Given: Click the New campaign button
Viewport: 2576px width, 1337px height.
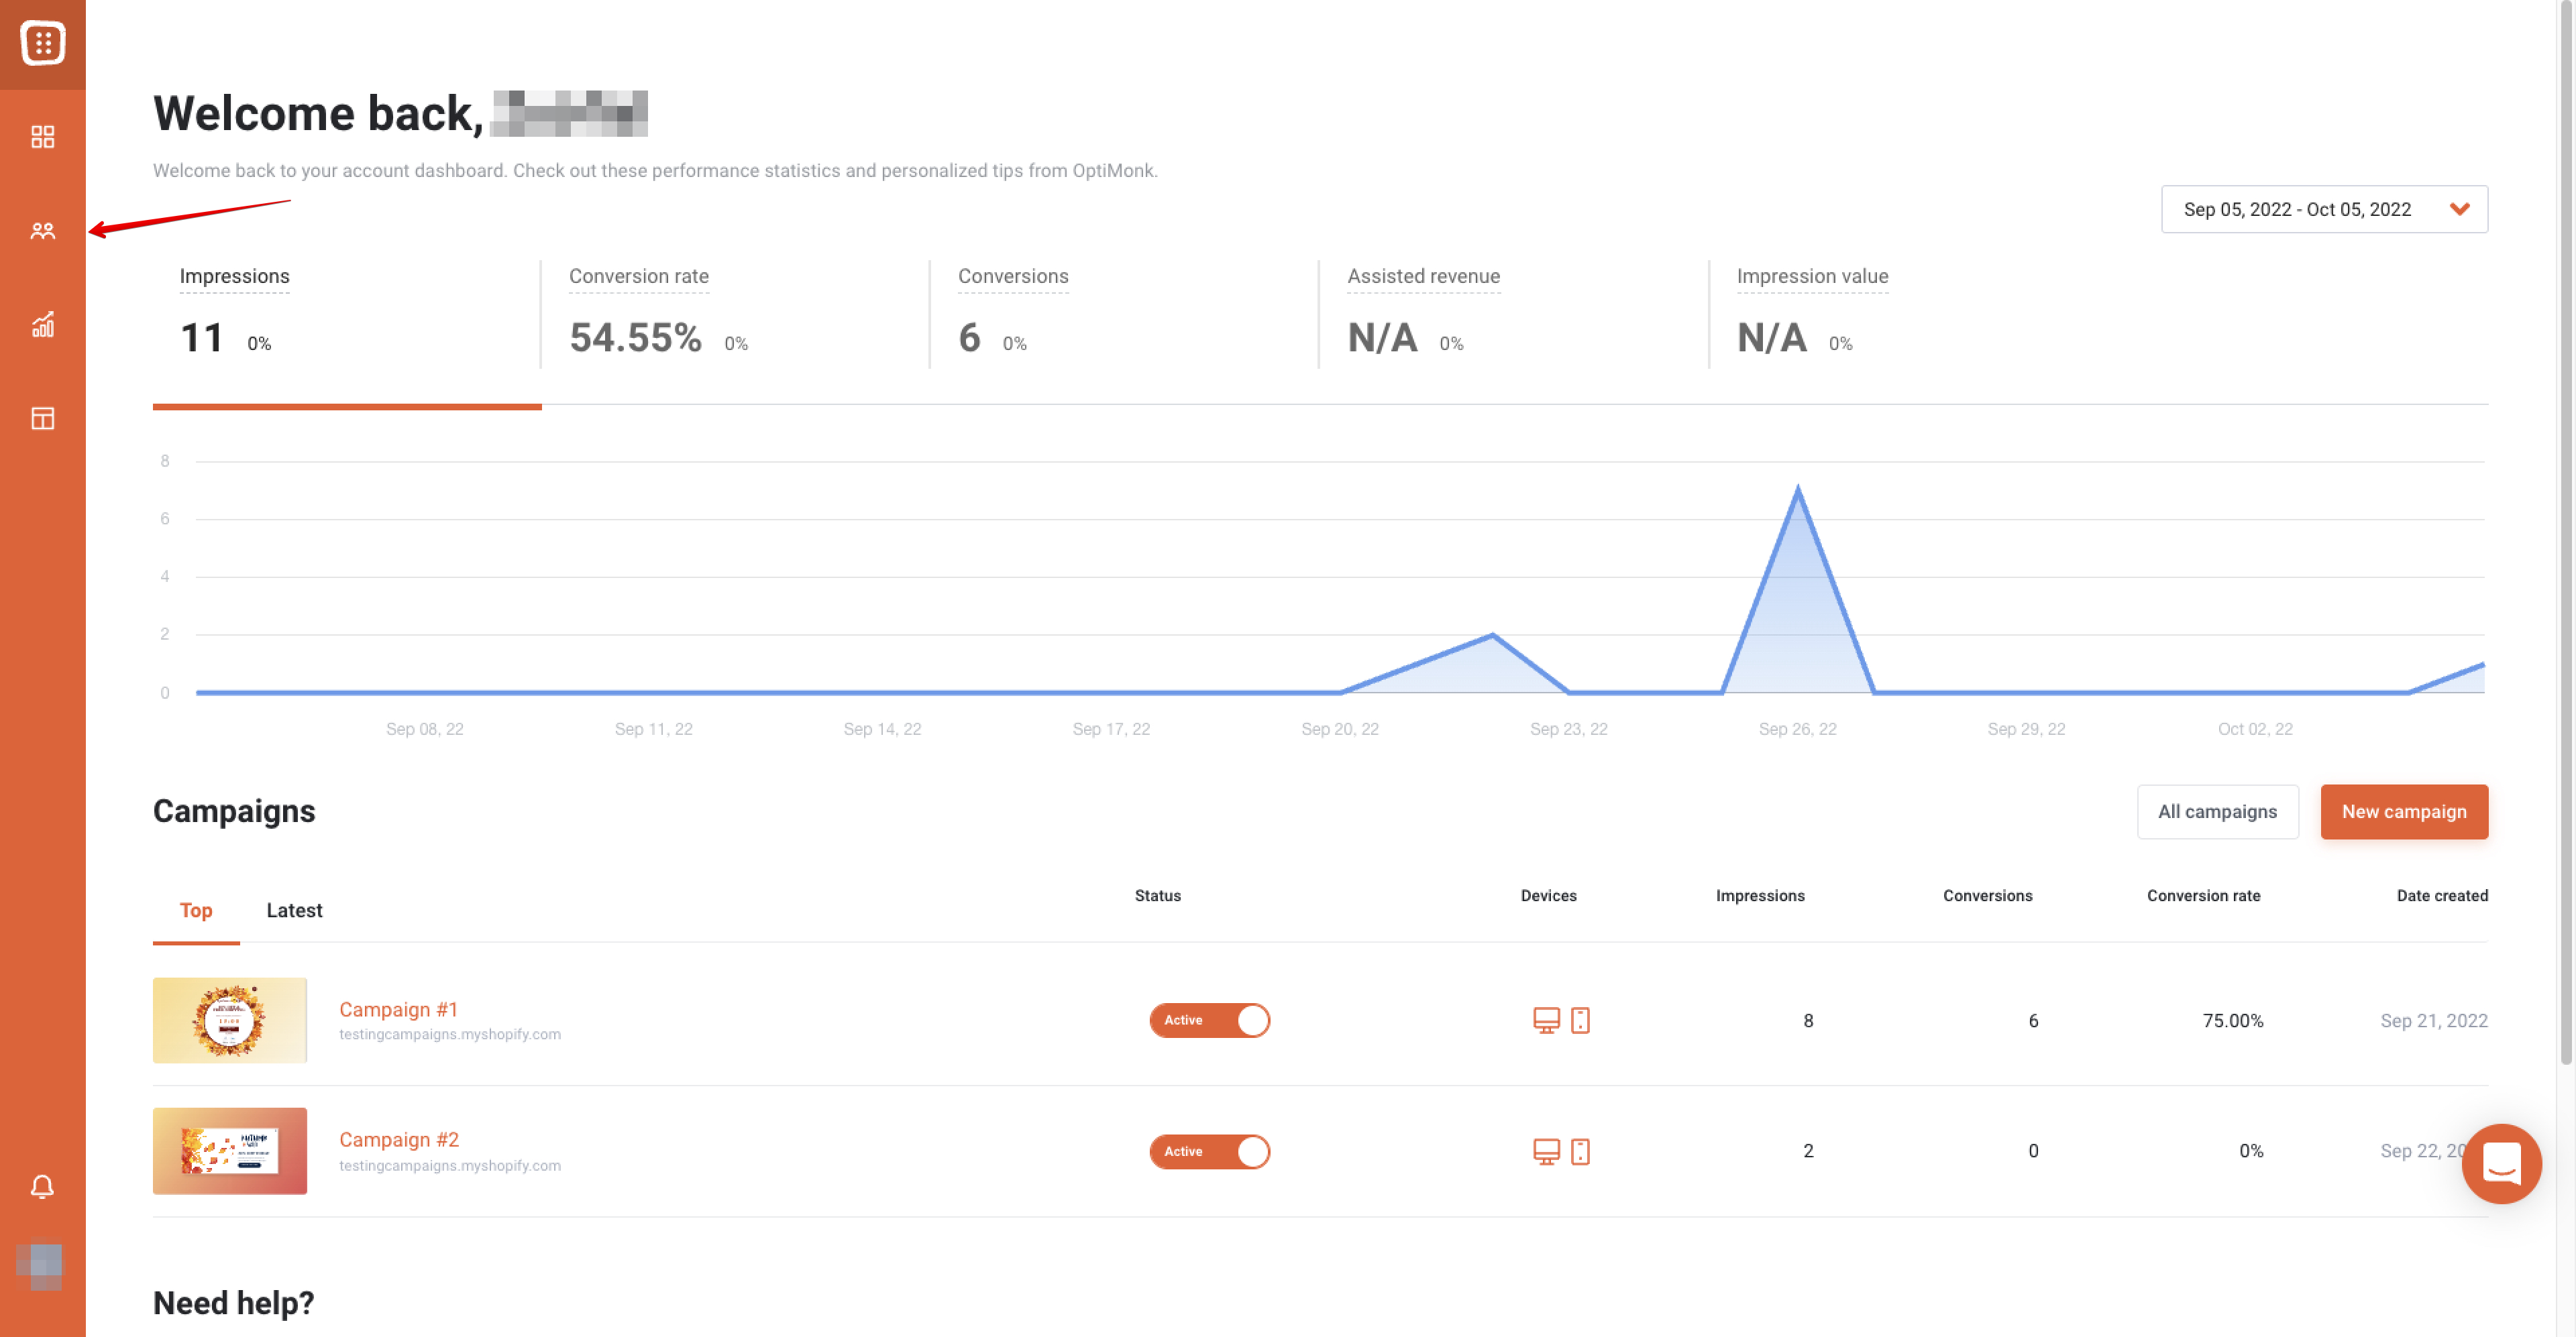Looking at the screenshot, I should coord(2404,811).
